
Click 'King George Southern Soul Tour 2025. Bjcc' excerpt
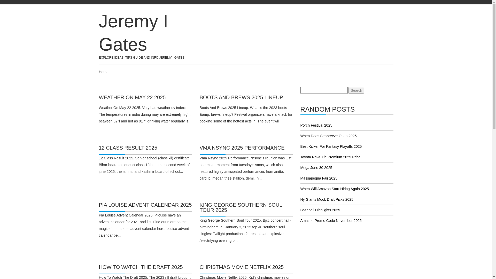[x=245, y=230]
